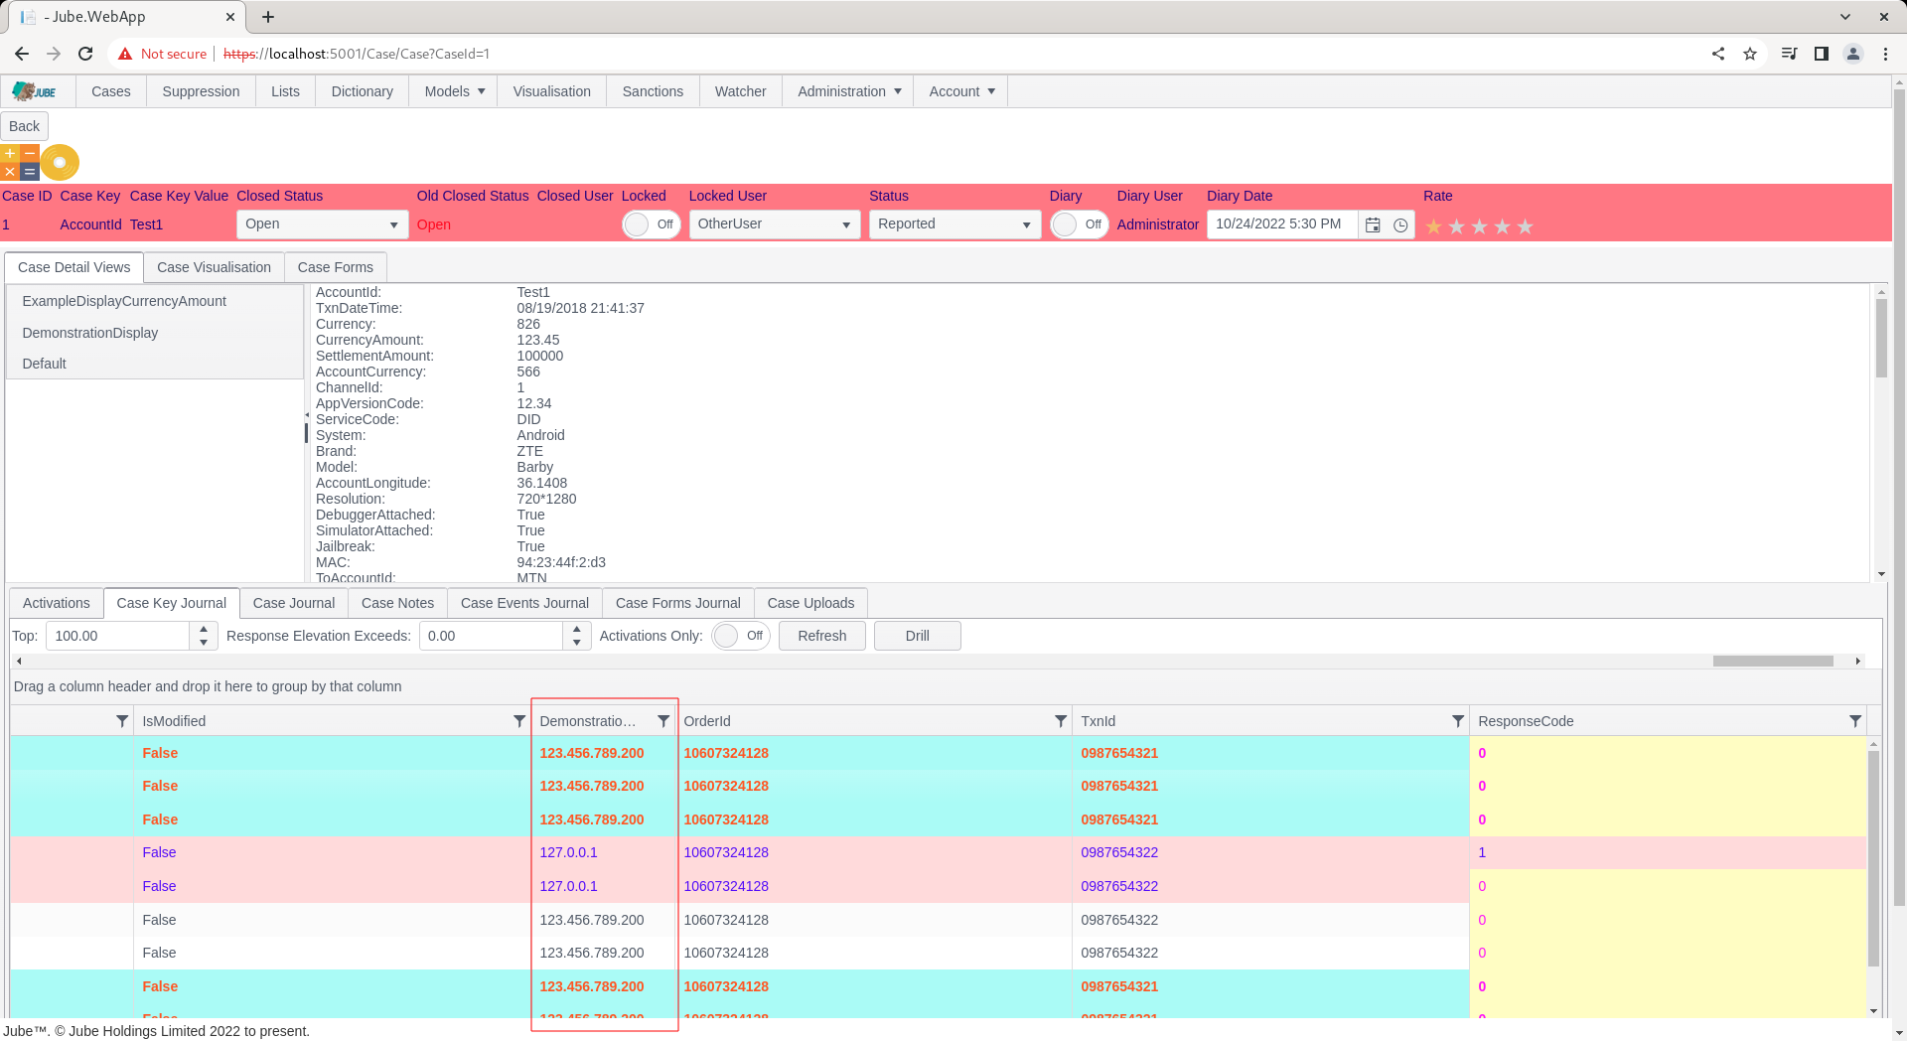Set rating to five stars
Screen dimensions: 1907x1041
(1526, 226)
